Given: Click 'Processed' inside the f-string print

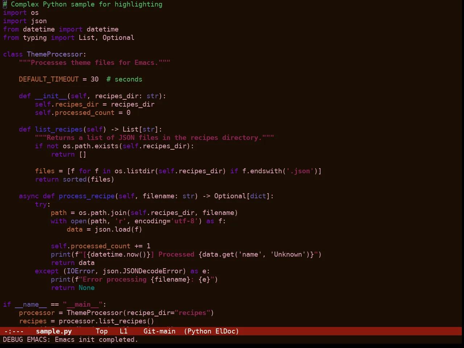Looking at the screenshot, I should [x=176, y=254].
